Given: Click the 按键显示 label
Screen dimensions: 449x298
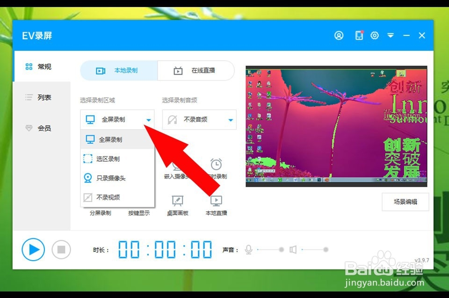Looking at the screenshot, I should click(139, 213).
